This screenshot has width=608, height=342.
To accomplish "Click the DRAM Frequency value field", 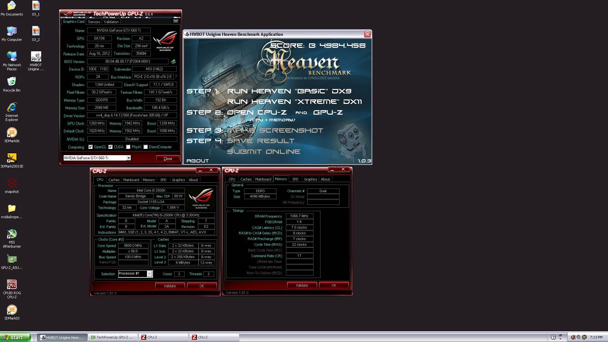I will [x=299, y=216].
